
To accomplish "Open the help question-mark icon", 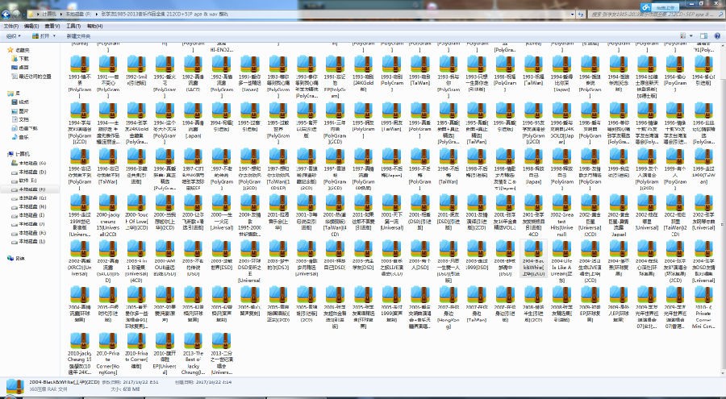I will click(x=717, y=35).
